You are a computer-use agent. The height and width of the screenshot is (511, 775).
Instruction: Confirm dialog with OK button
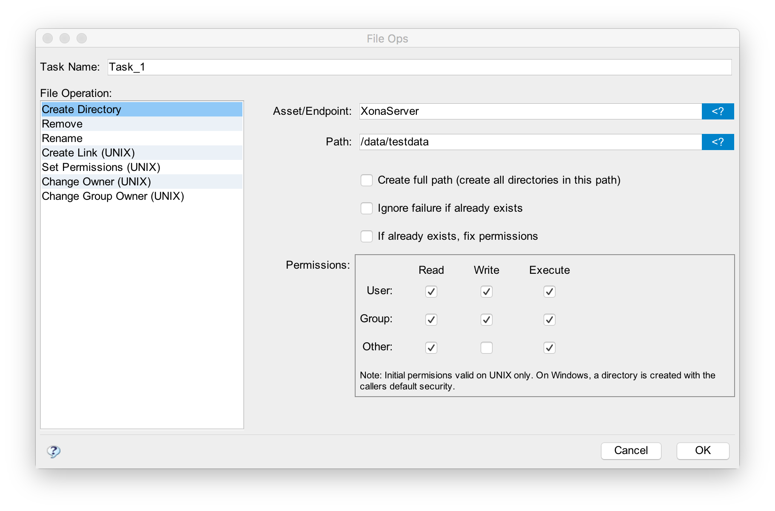click(x=702, y=451)
